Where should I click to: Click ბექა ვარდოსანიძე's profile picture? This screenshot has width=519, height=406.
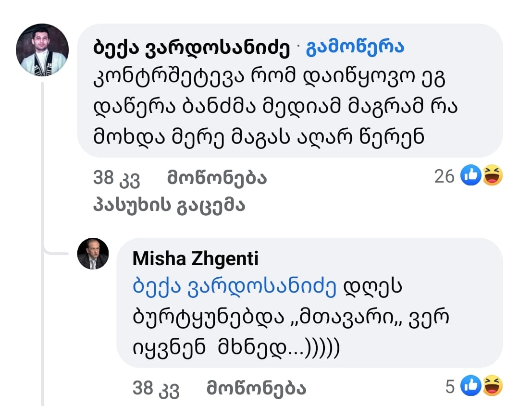point(42,50)
